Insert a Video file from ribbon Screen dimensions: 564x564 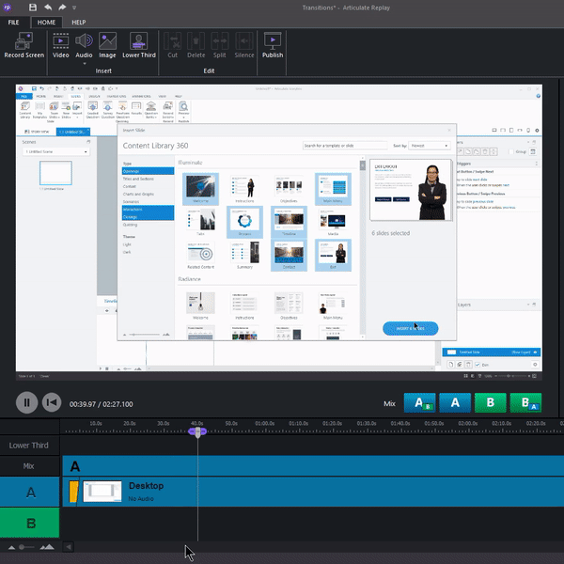coord(60,41)
